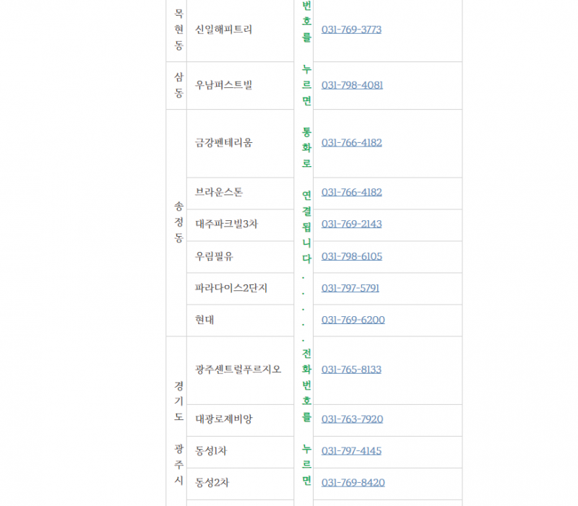
Task: Select the 신일해피트리 apartment name cell
Action: [241, 30]
